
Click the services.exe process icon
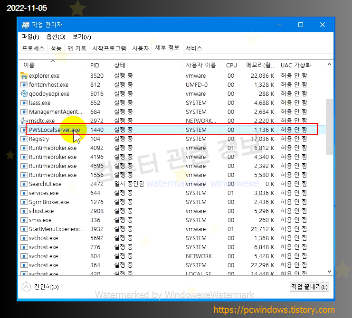[24, 193]
